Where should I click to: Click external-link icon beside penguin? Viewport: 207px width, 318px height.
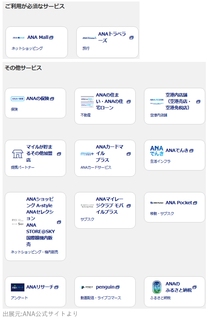tap(117, 287)
